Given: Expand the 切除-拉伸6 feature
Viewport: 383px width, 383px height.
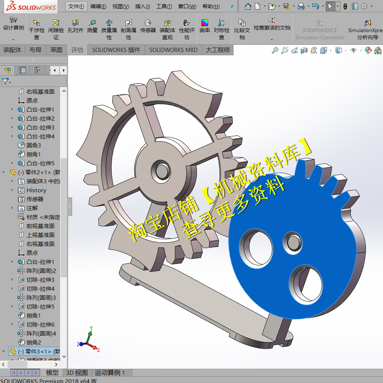Looking at the screenshot, I should [x=12, y=324].
